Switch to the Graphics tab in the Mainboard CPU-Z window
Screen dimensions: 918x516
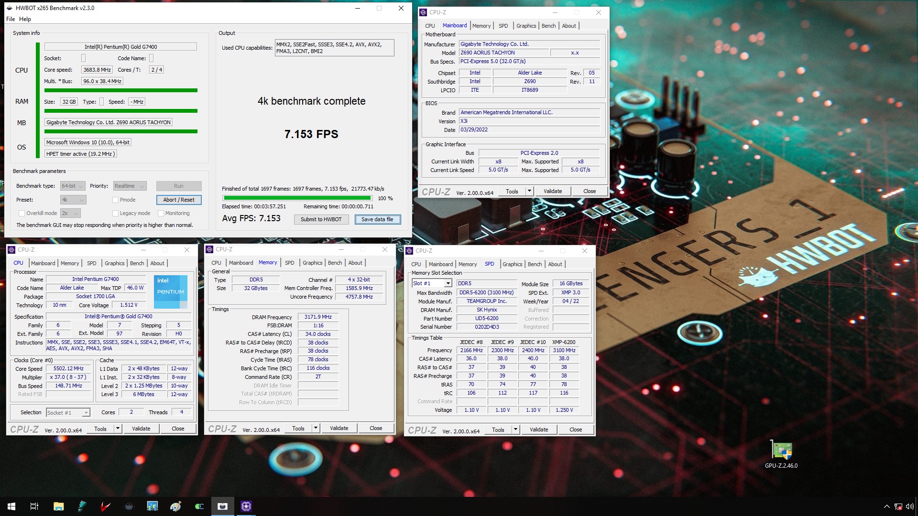[x=526, y=26]
